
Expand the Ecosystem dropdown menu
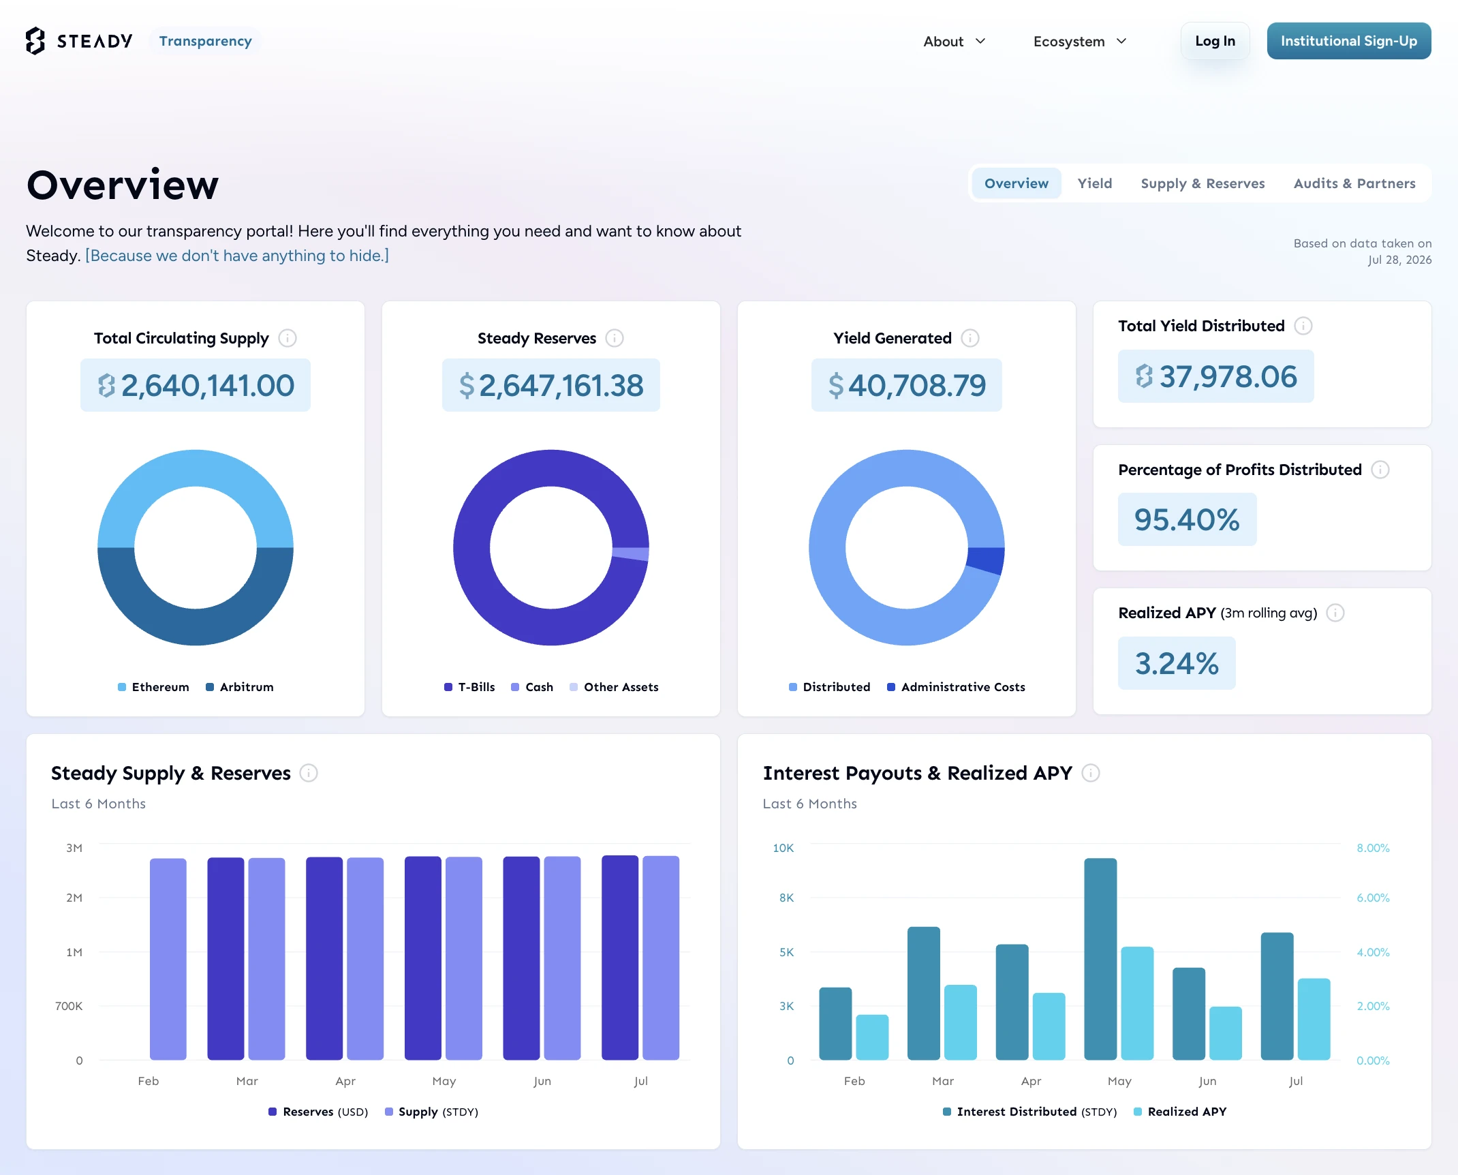pos(1080,42)
